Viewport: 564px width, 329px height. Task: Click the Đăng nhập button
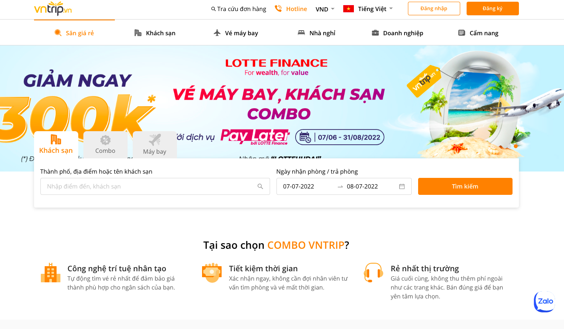point(434,8)
